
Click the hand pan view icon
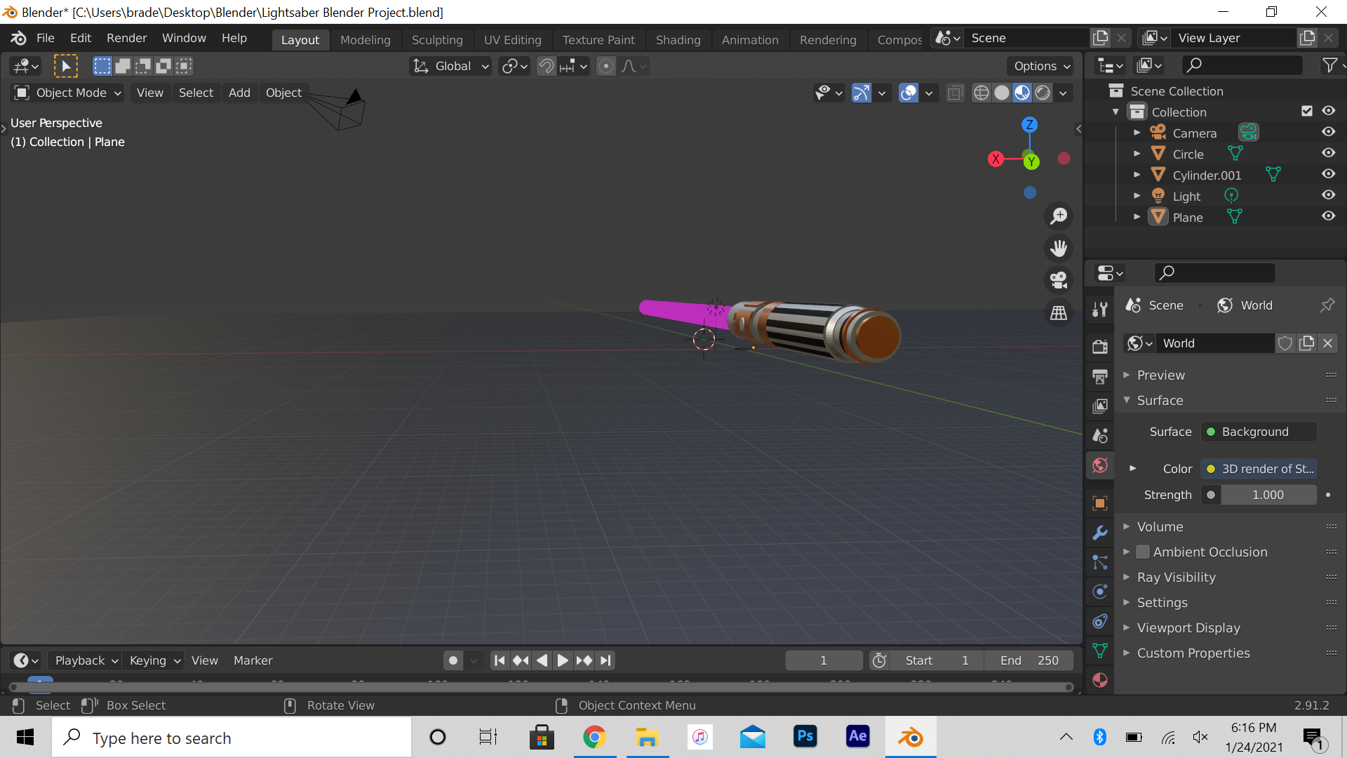coord(1059,248)
